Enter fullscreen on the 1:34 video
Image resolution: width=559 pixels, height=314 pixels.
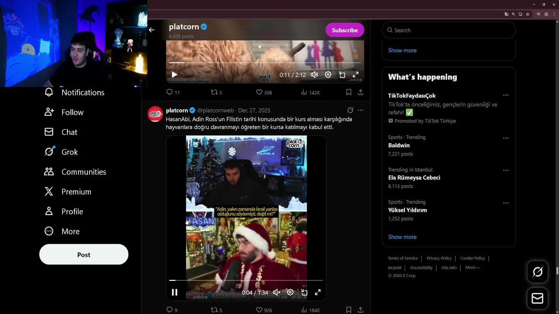317,292
